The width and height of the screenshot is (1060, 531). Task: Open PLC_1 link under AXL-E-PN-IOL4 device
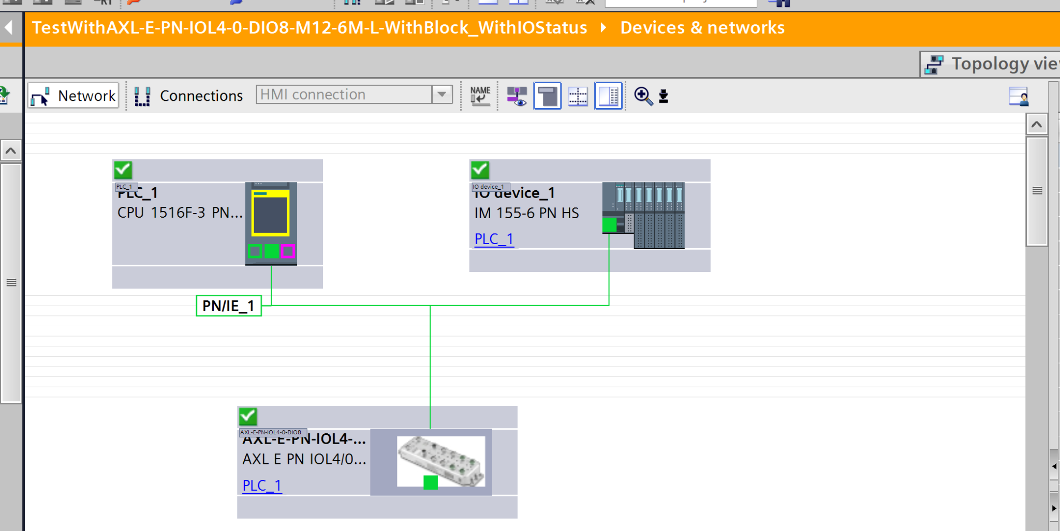click(262, 486)
